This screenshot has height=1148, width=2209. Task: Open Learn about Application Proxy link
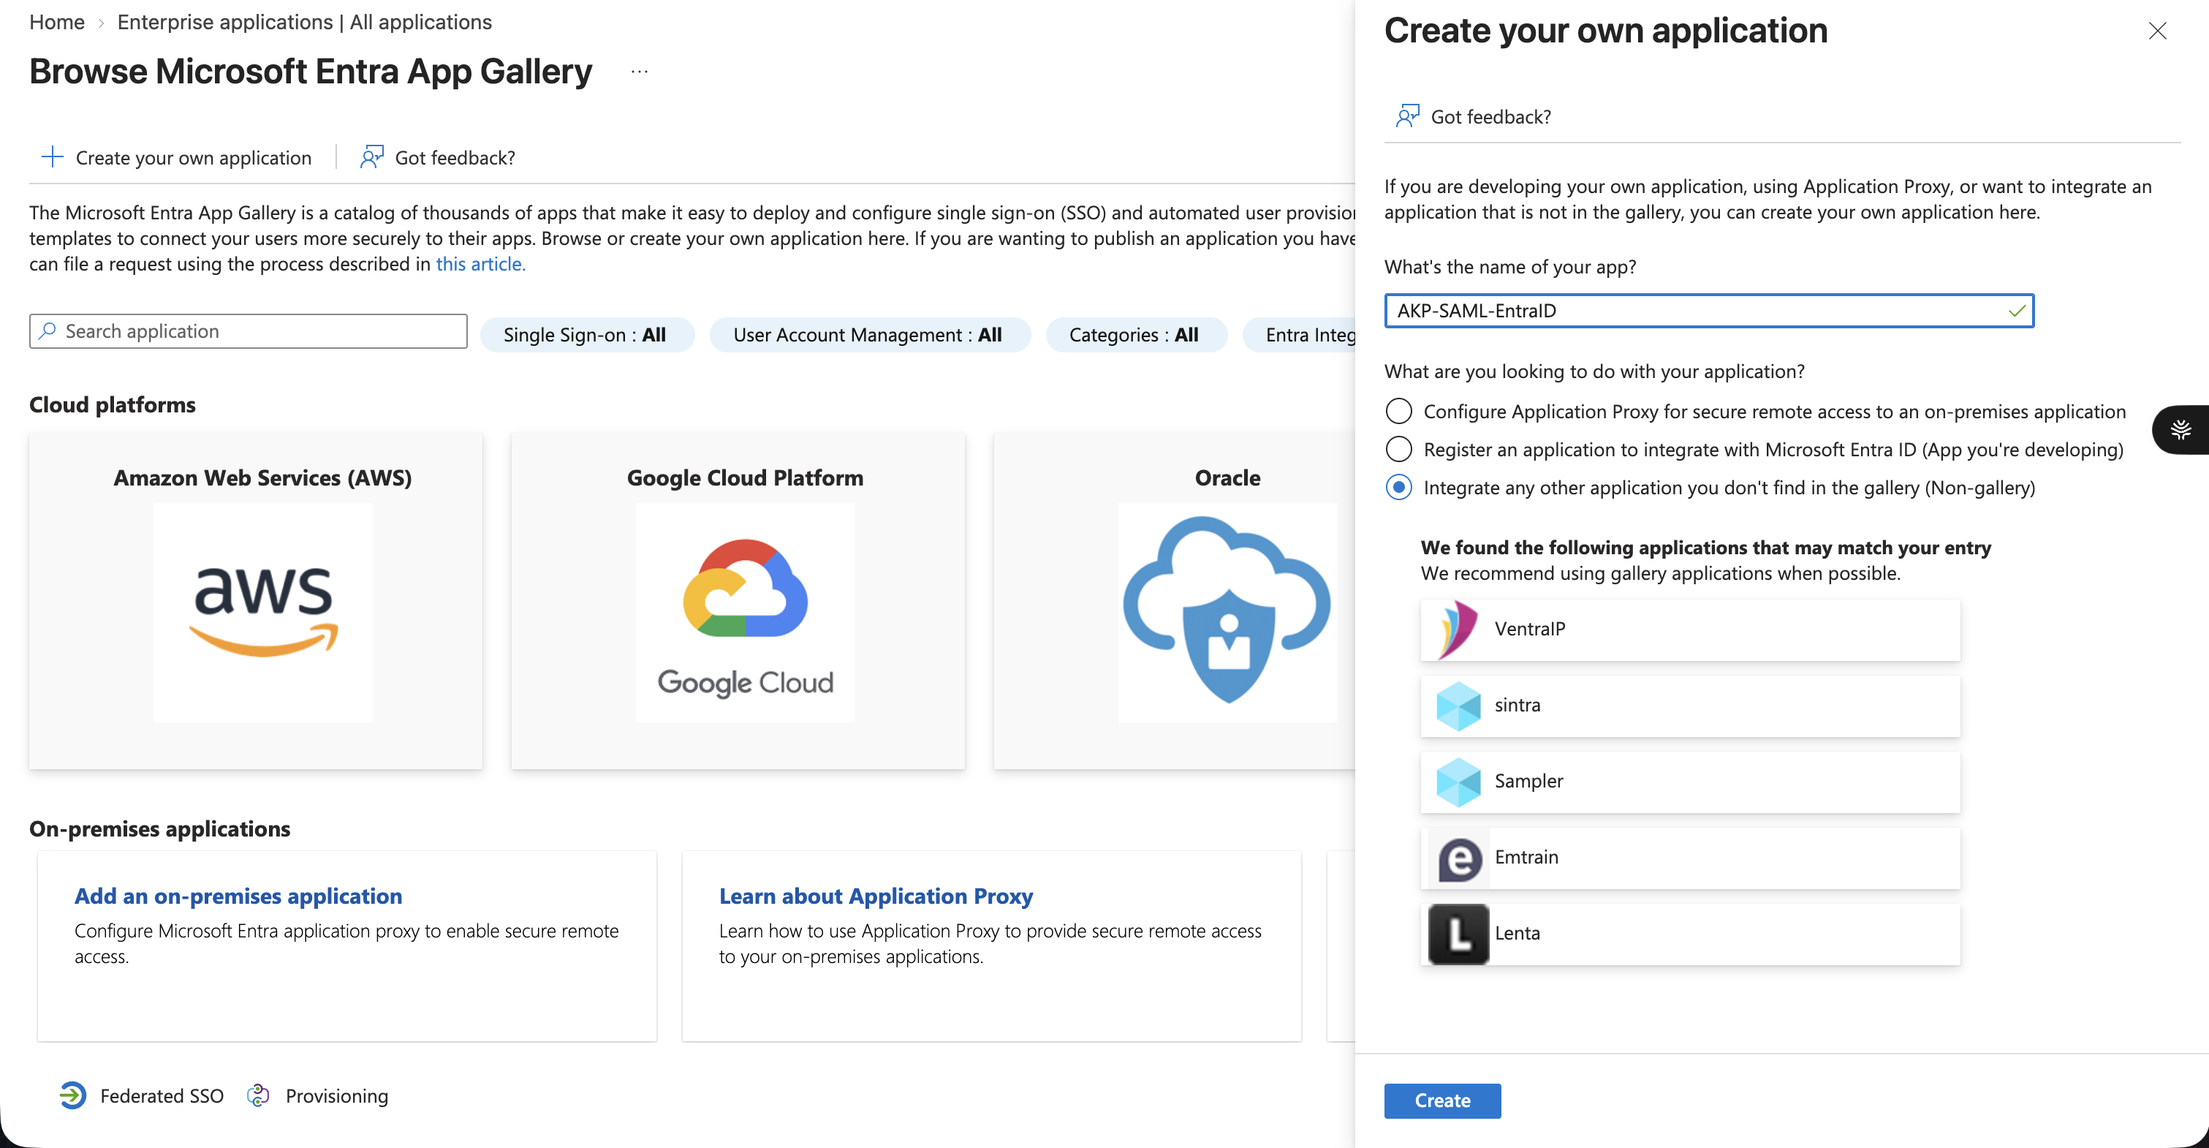coord(876,896)
